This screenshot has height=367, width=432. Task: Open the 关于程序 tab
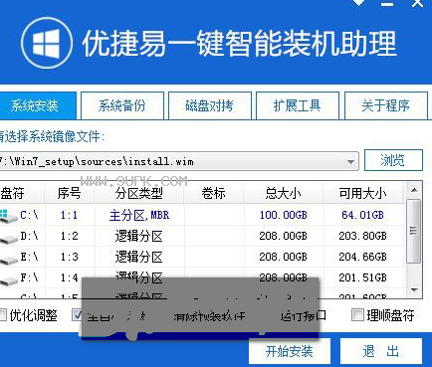point(386,105)
